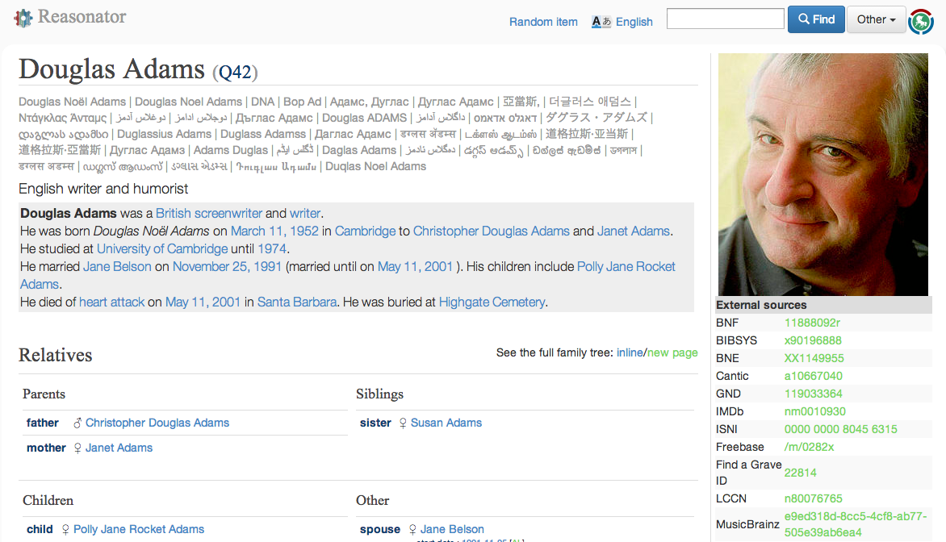This screenshot has width=946, height=542.
Task: Change language via English link
Action: tap(634, 22)
